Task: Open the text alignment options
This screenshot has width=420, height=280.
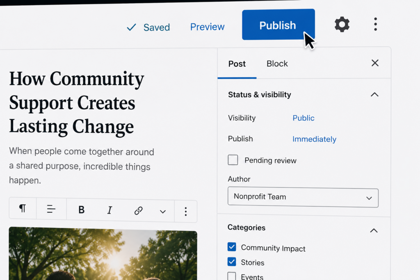Action: [x=51, y=209]
